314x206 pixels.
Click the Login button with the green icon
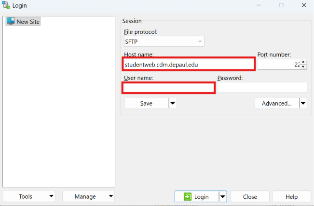point(196,196)
